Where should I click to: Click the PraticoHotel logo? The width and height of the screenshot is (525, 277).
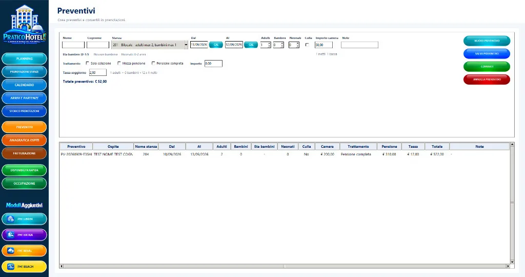coord(24,24)
